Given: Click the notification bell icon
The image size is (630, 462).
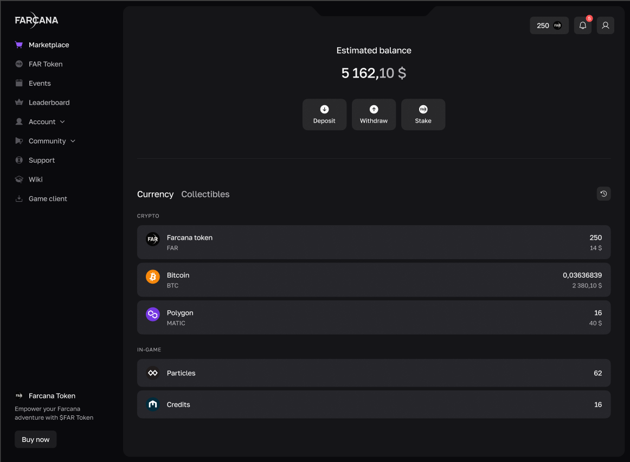Looking at the screenshot, I should tap(582, 25).
